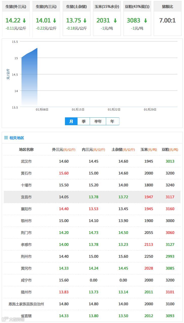The image size is (184, 323).
Task: Click the 土杂猪 column header
Action: point(123,149)
